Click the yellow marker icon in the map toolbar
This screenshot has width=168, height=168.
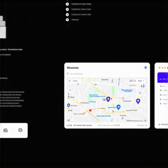(x=85, y=81)
